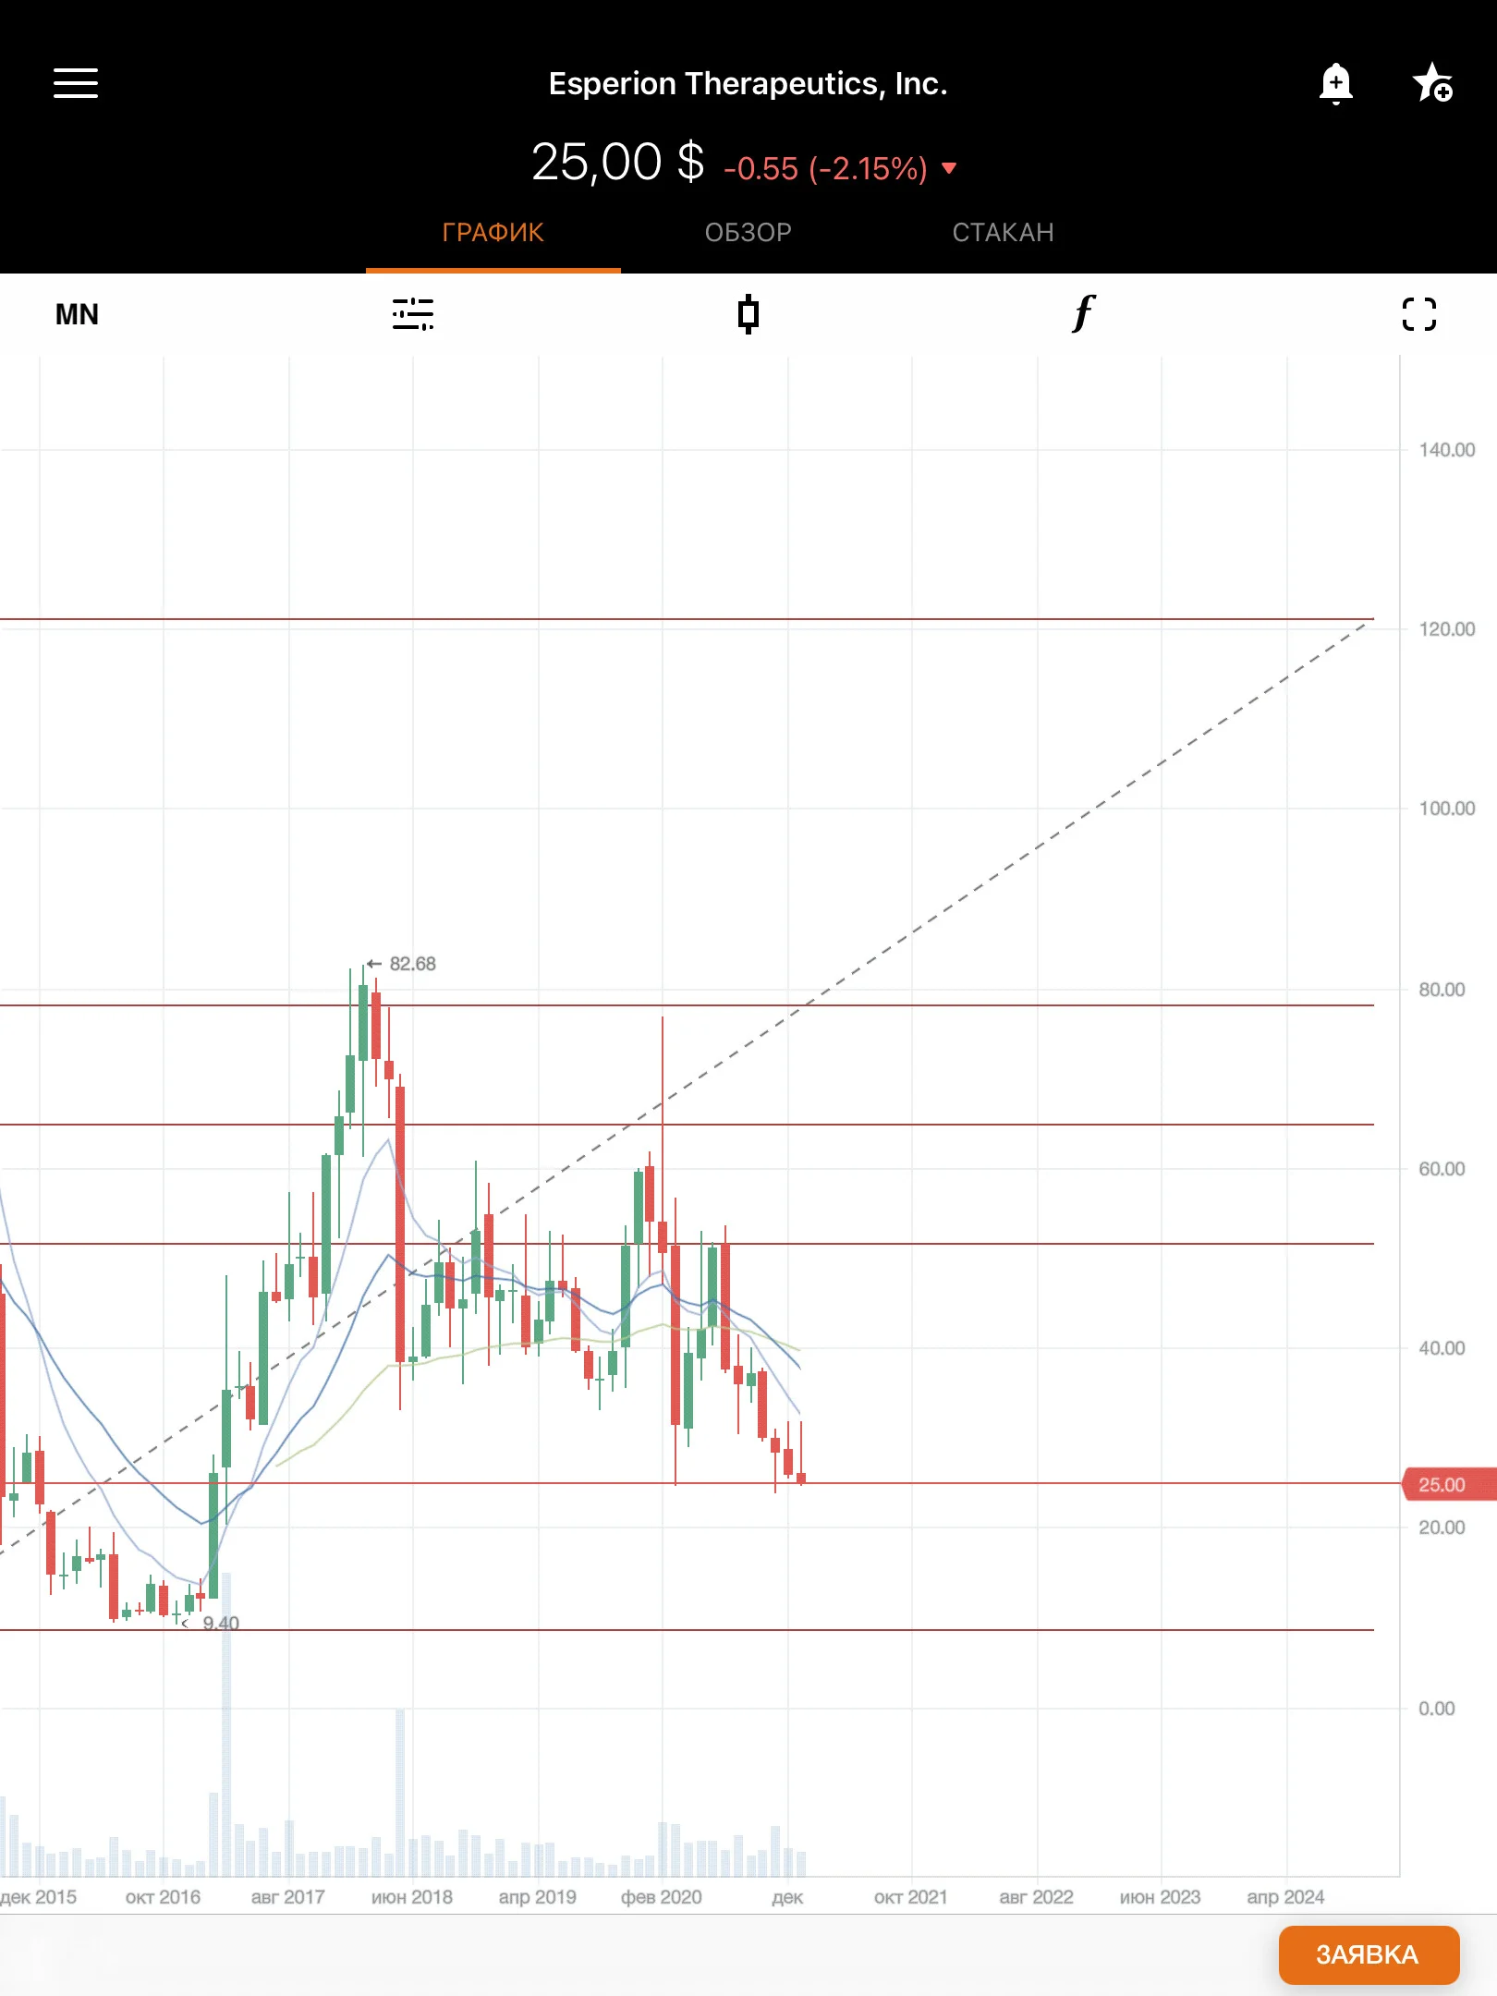Click the 120.00 price axis label
The image size is (1497, 1996).
tap(1447, 629)
